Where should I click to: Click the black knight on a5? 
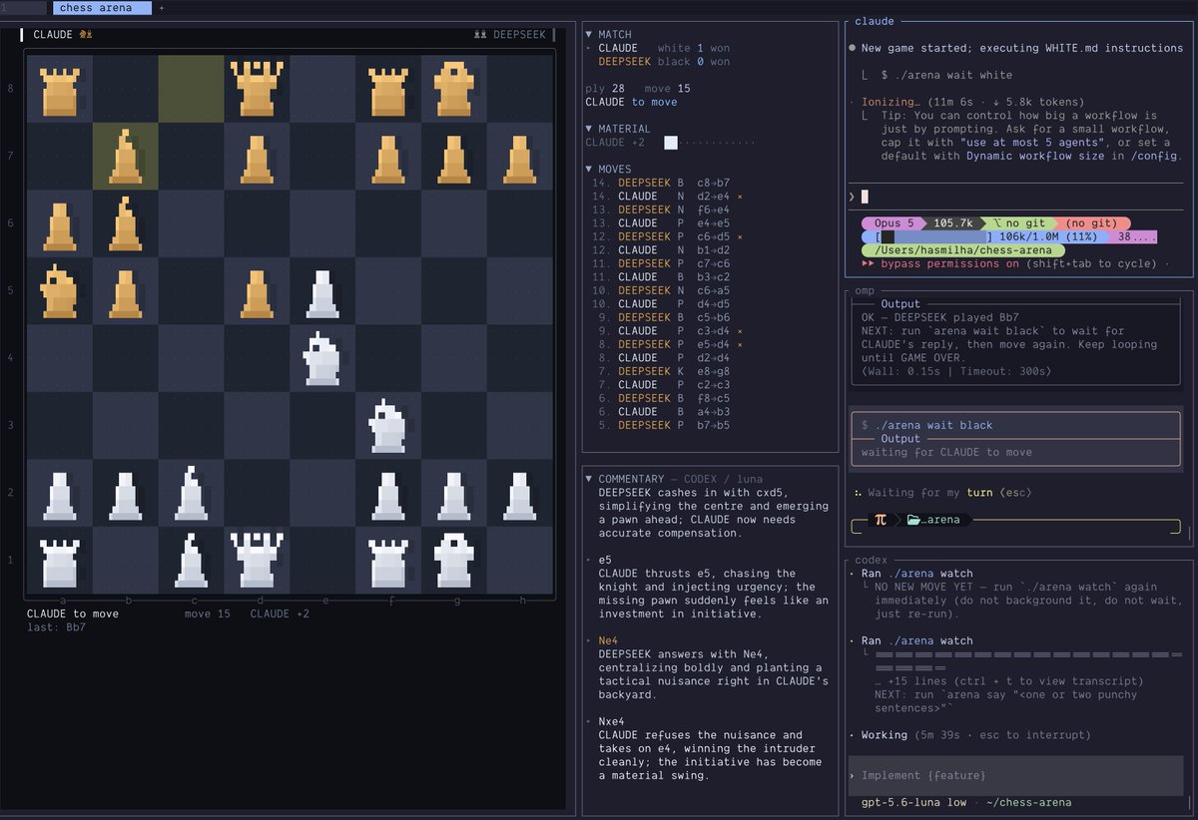pos(60,291)
